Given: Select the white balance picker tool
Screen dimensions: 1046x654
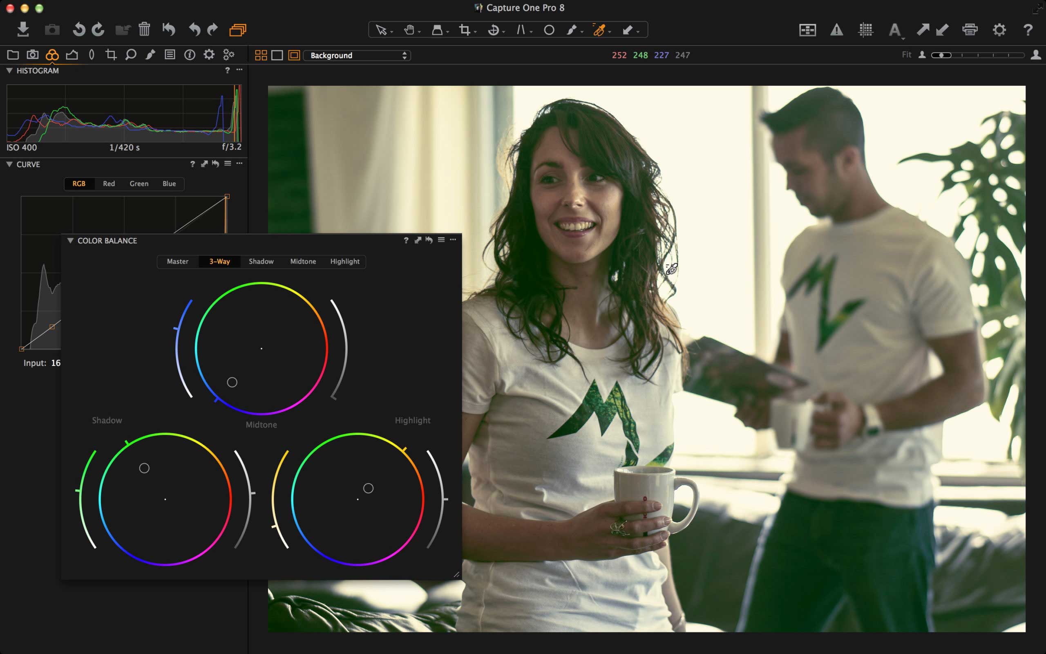Looking at the screenshot, I should [599, 30].
